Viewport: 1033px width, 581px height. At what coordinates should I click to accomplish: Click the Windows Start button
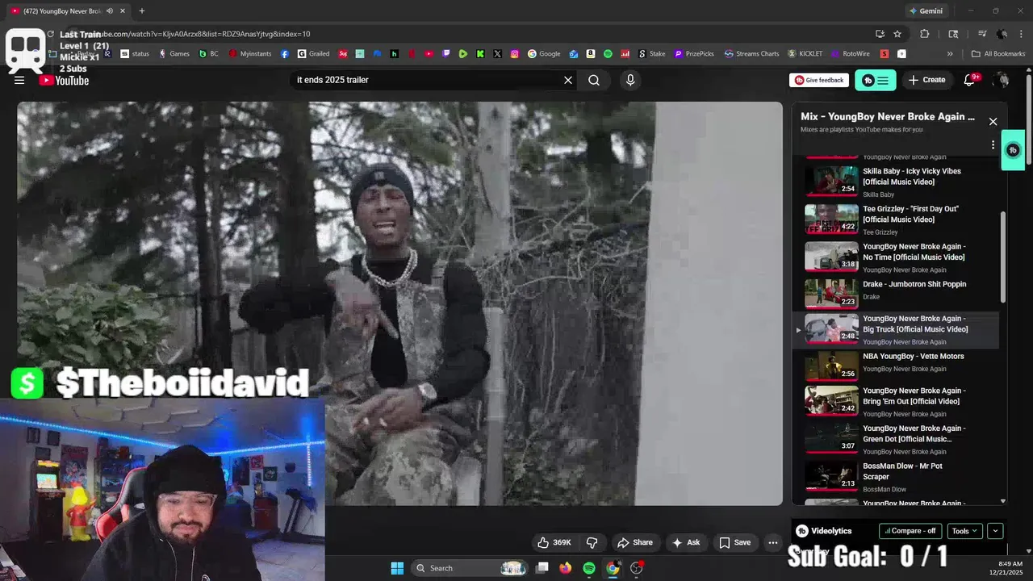pos(397,568)
